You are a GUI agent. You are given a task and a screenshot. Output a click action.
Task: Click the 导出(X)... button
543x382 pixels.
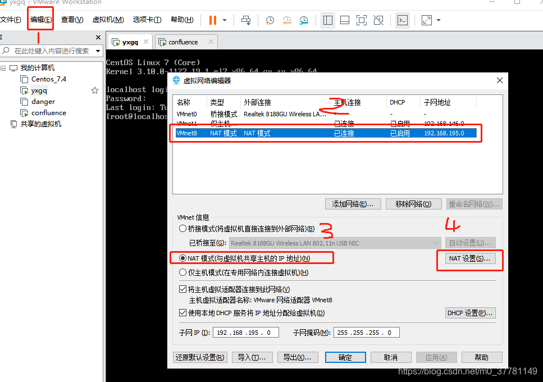[x=298, y=357]
